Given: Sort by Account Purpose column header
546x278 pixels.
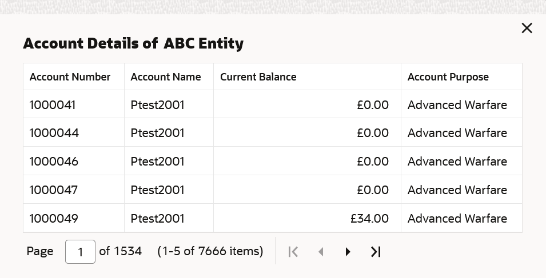Looking at the screenshot, I should click(448, 77).
